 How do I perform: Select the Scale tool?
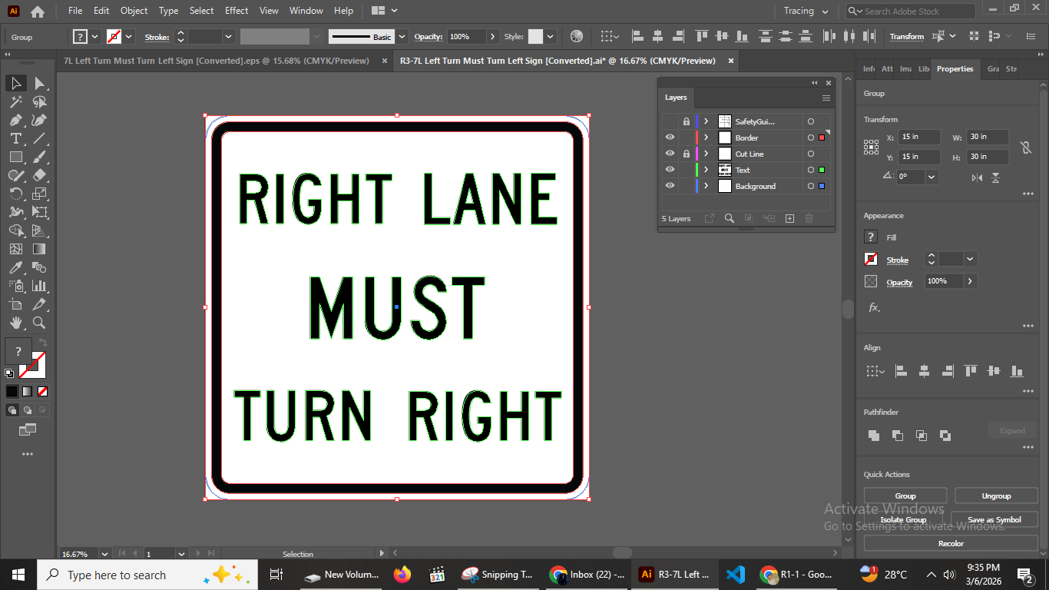(39, 194)
